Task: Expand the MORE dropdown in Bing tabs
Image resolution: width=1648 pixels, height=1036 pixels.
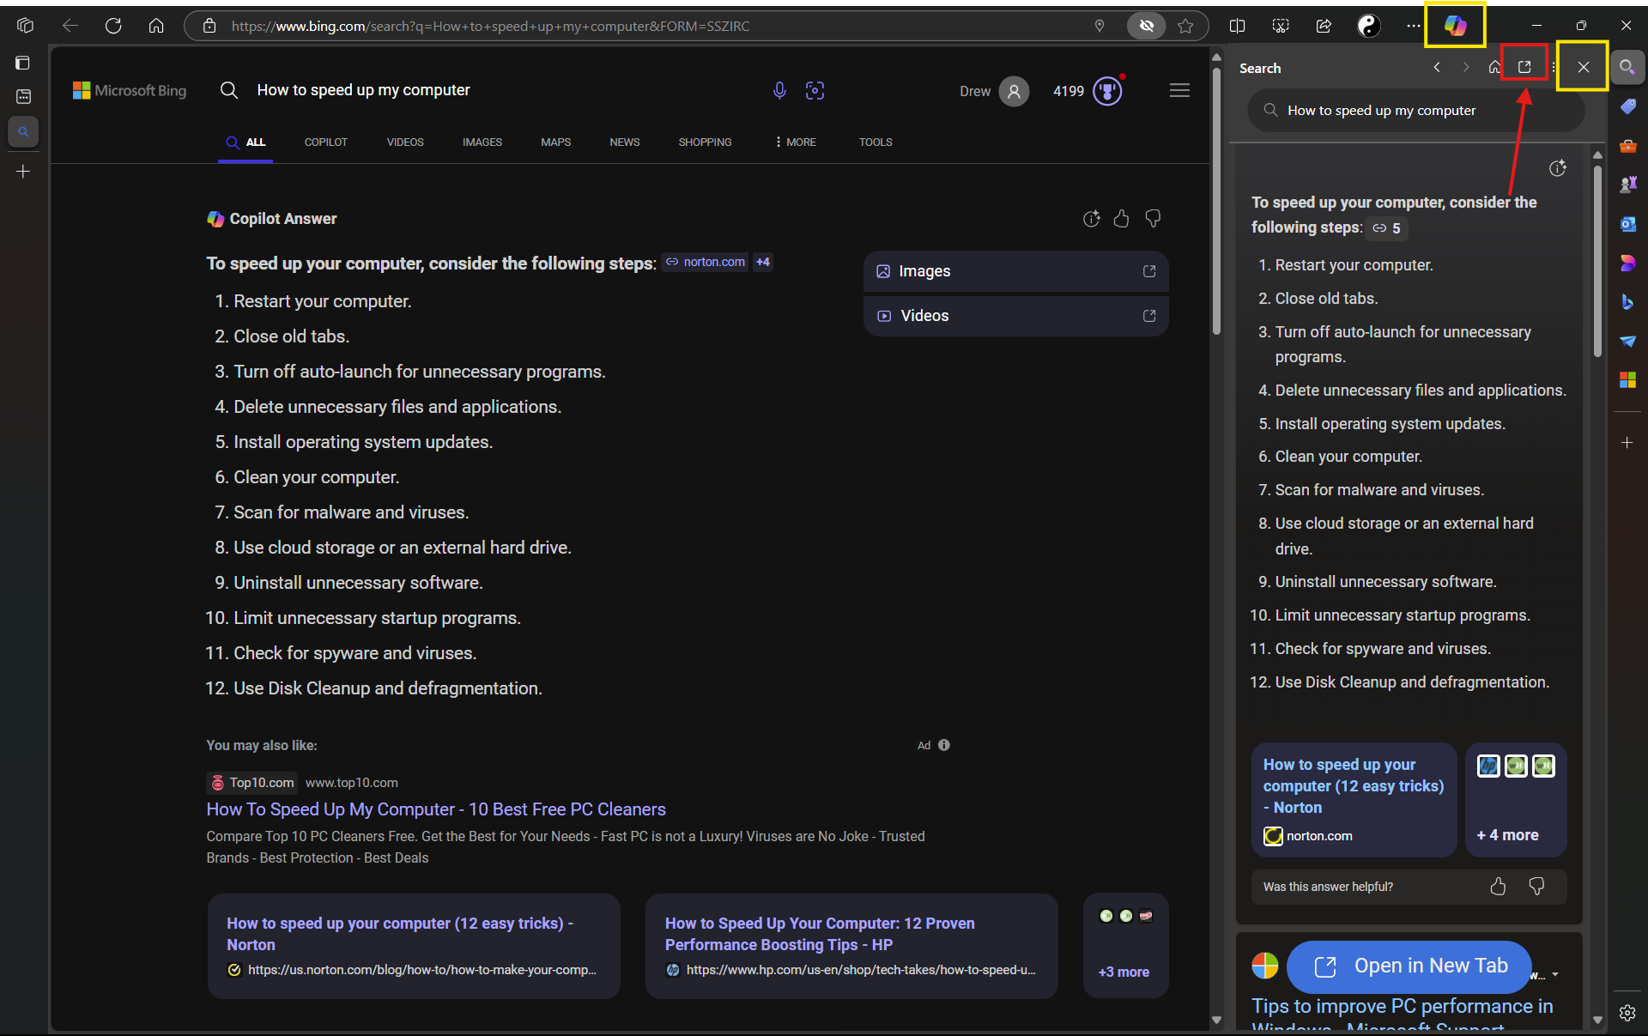Action: 796,142
